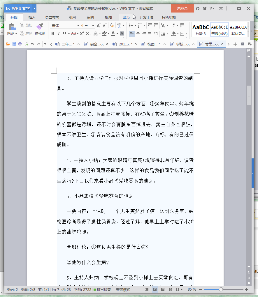
Task: Toggle bold formatting
Action: pos(53,33)
